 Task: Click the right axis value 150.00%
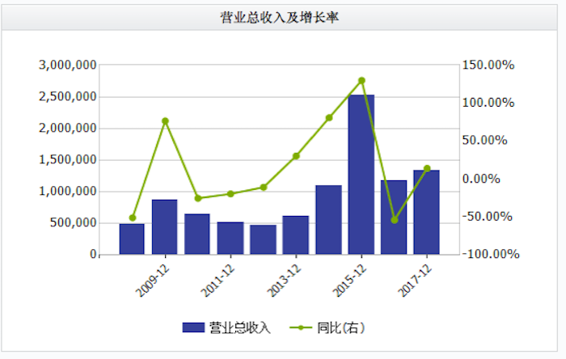point(488,65)
